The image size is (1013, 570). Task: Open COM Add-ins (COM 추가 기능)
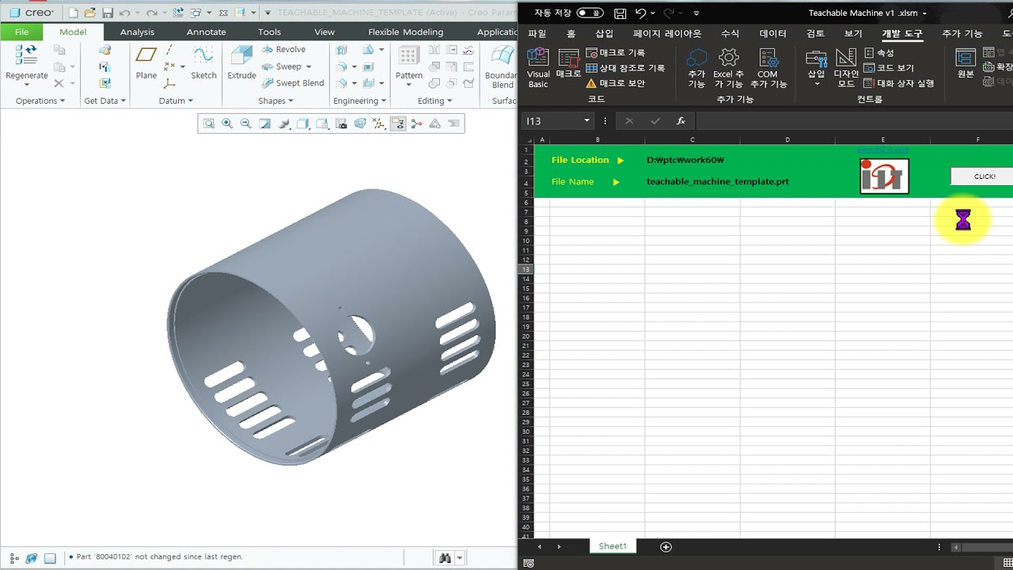pyautogui.click(x=768, y=67)
